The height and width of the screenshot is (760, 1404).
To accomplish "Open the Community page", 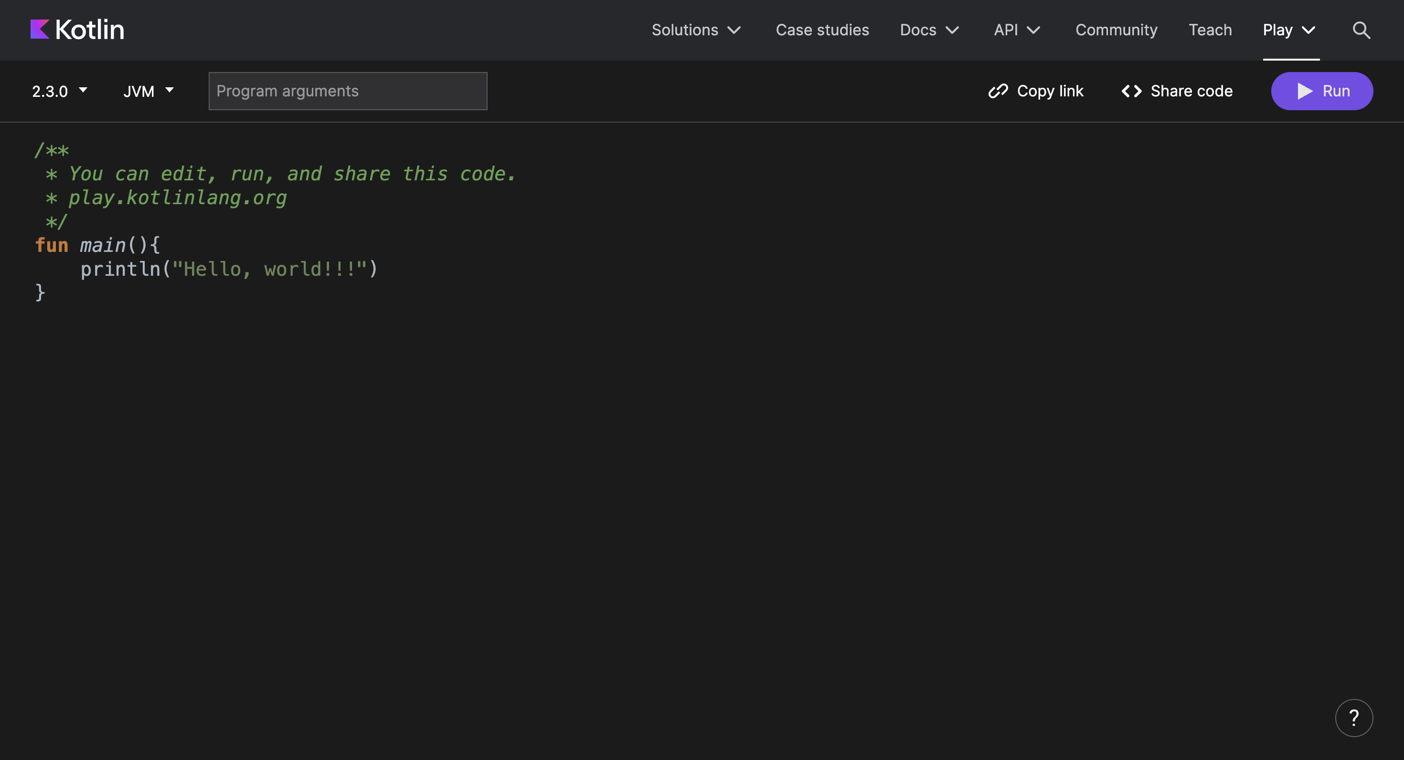I will (1116, 30).
